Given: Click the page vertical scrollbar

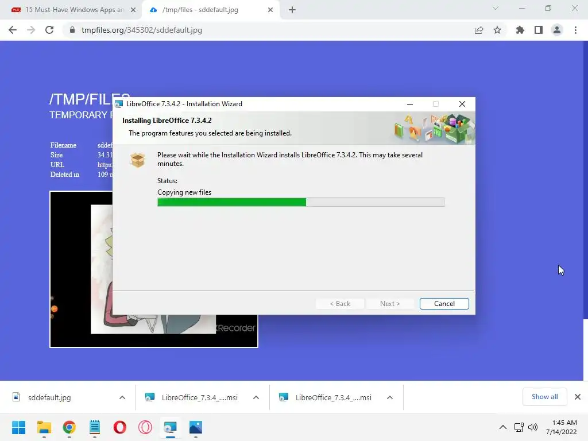Looking at the screenshot, I should tap(585, 180).
